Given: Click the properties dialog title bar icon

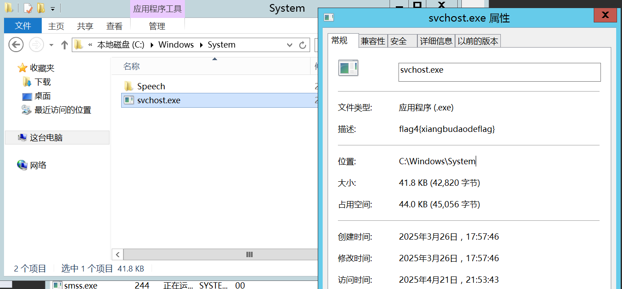Looking at the screenshot, I should point(329,18).
